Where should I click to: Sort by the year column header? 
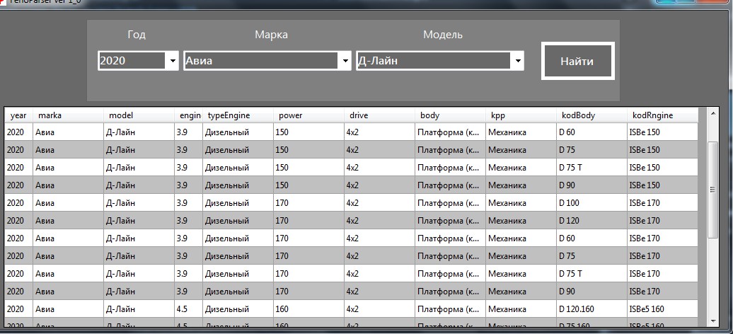pyautogui.click(x=18, y=115)
